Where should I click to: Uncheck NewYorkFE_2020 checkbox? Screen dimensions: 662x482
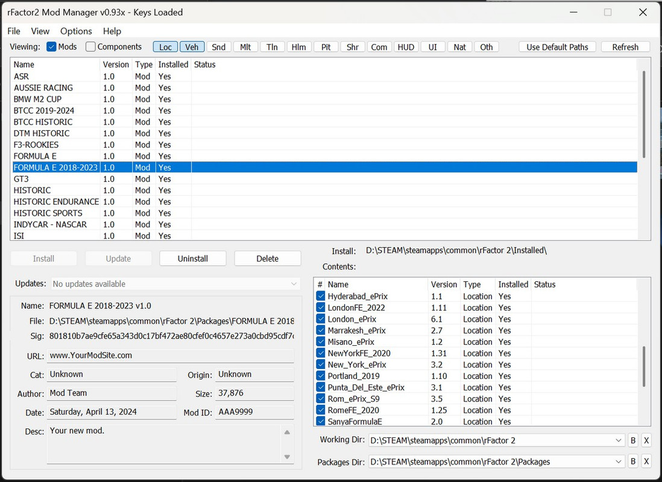(x=320, y=353)
